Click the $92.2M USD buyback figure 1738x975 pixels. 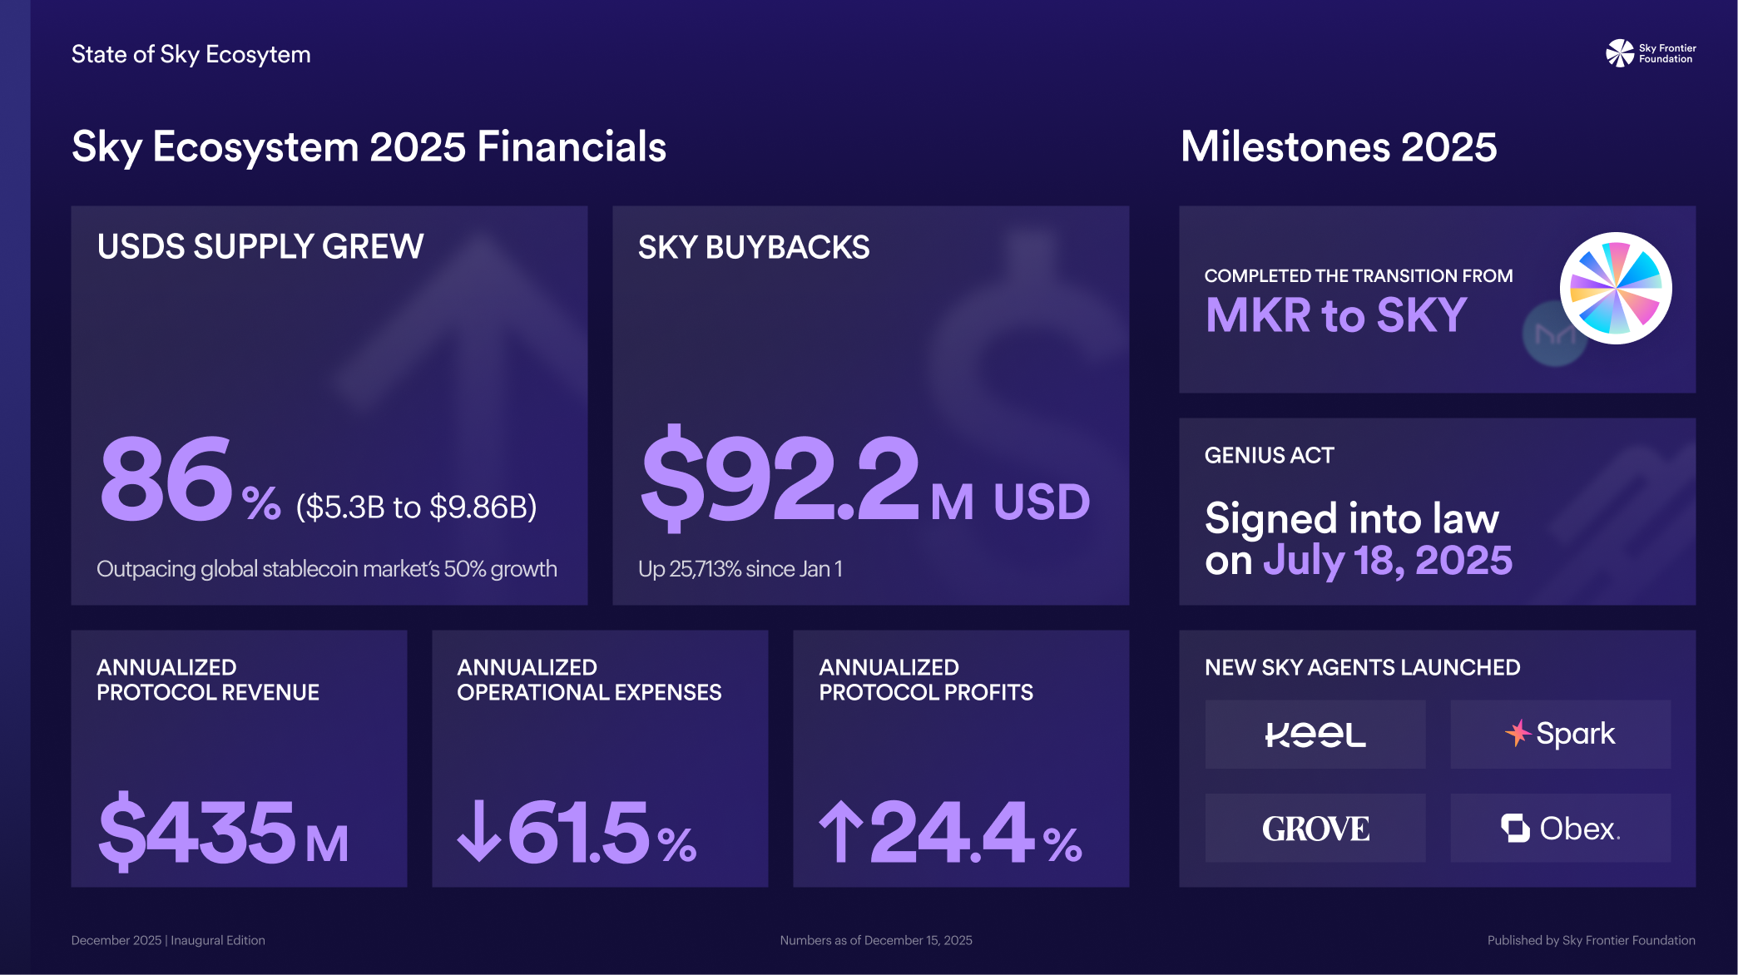[x=864, y=483]
